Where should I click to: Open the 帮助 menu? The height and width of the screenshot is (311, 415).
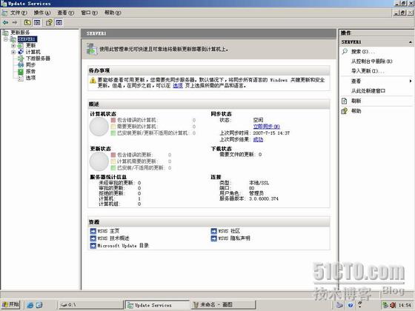(x=113, y=13)
